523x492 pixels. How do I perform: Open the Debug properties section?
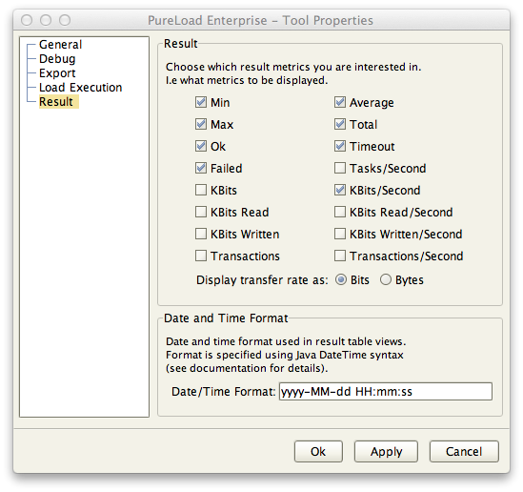57,59
